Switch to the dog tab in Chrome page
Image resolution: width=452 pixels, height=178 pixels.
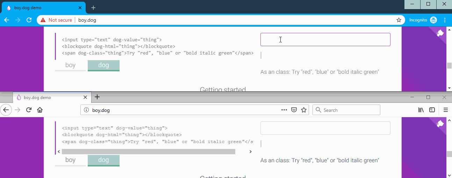click(103, 65)
